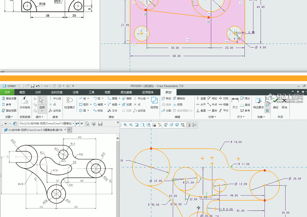Click Cancel (取消) to quit sketch
This screenshot has width=307, height=217.
click(x=284, y=103)
